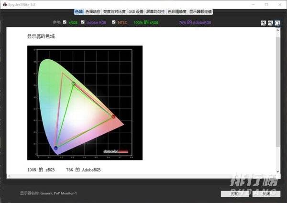Toggle the NTSC reference checkbox
This screenshot has height=203, width=287.
tap(114, 22)
